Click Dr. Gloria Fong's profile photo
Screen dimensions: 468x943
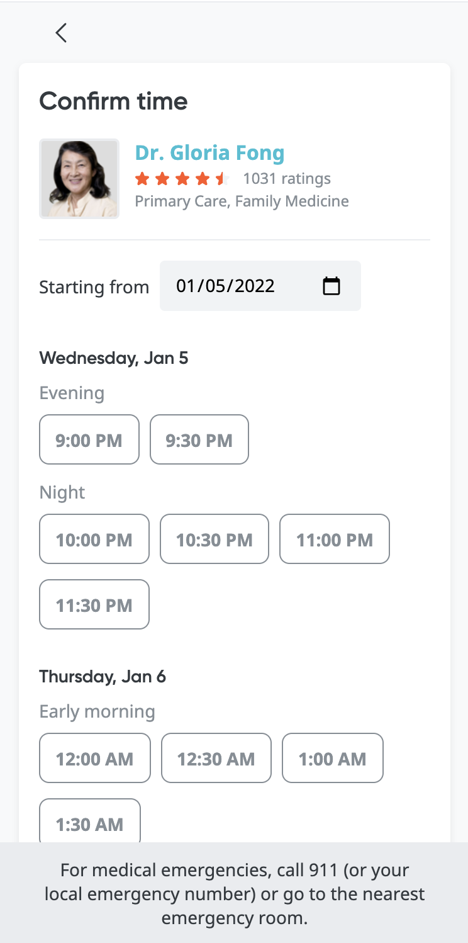(x=79, y=179)
